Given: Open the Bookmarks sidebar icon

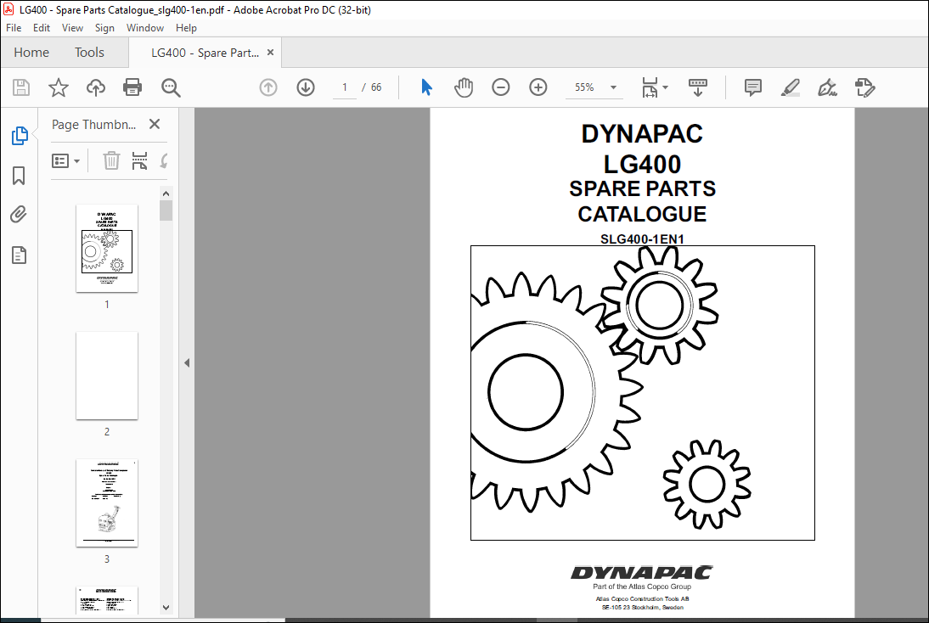Looking at the screenshot, I should coord(19,176).
